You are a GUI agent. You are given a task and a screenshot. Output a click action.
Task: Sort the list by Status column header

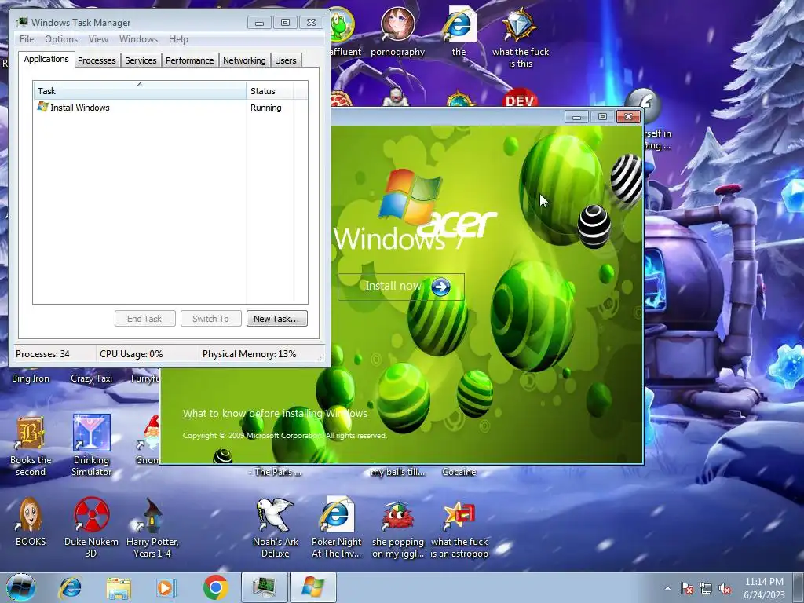click(x=270, y=91)
